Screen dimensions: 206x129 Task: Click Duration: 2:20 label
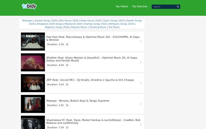(x=56, y=44)
